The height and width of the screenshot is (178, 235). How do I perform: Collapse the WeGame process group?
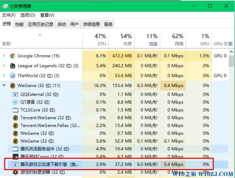pos(4,85)
